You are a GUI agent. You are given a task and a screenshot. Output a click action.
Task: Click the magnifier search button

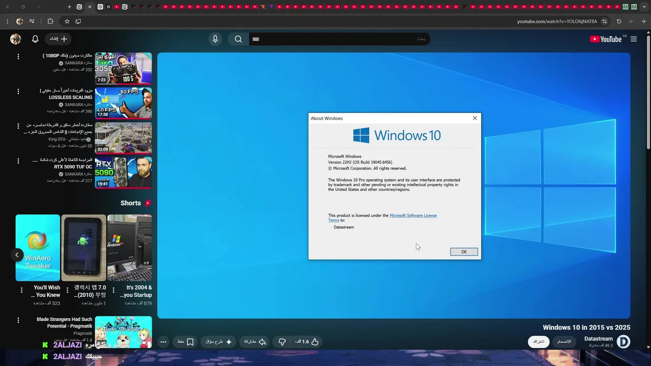click(239, 39)
